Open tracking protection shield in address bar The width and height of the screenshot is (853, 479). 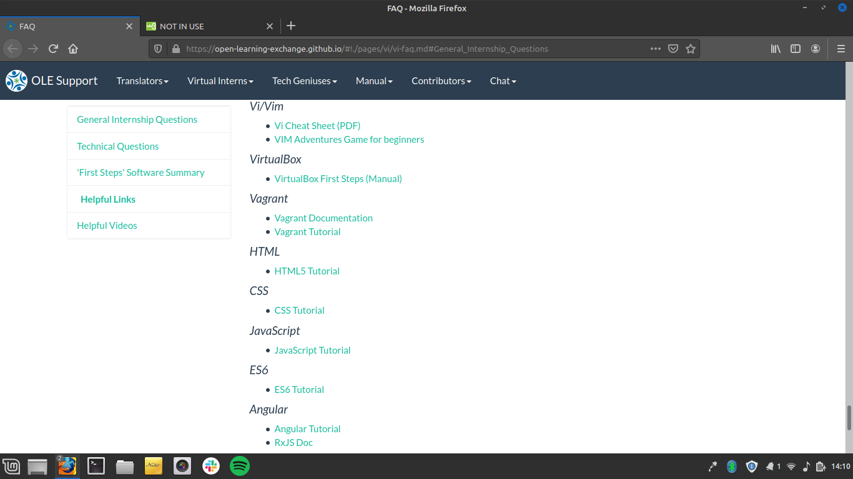tap(158, 49)
